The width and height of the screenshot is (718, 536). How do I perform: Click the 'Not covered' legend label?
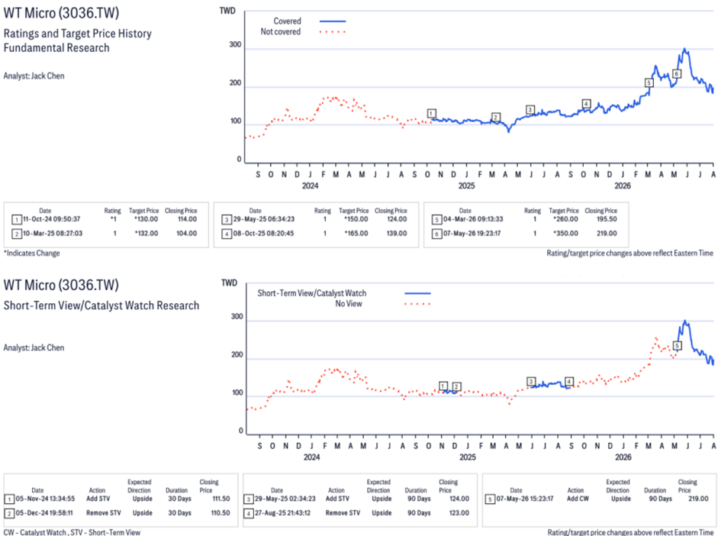coord(280,31)
